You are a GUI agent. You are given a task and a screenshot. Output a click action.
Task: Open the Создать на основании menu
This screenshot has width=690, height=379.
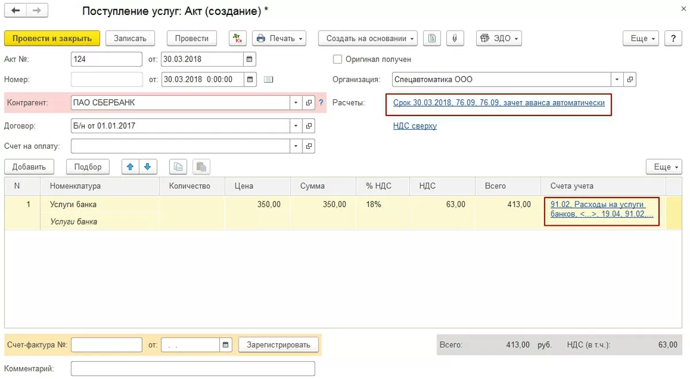coord(370,38)
